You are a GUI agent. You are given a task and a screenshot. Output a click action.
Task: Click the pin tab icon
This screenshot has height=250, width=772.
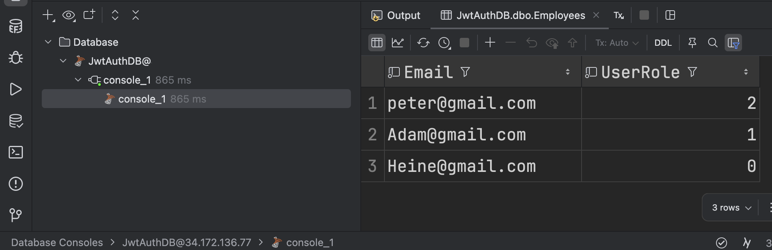692,43
